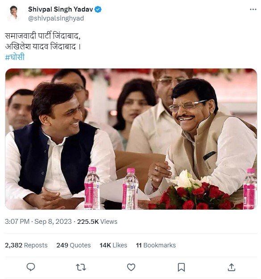The width and height of the screenshot is (261, 279).
Task: Open Shivpal Singh Yadav's profile avatar
Action: tap(14, 14)
